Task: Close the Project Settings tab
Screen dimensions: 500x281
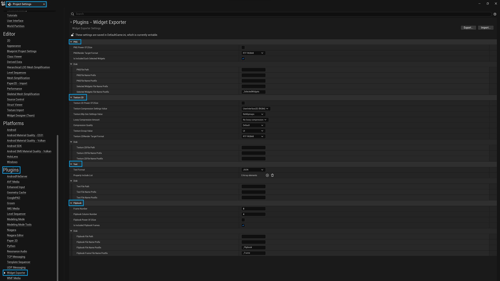Action: coord(44,4)
